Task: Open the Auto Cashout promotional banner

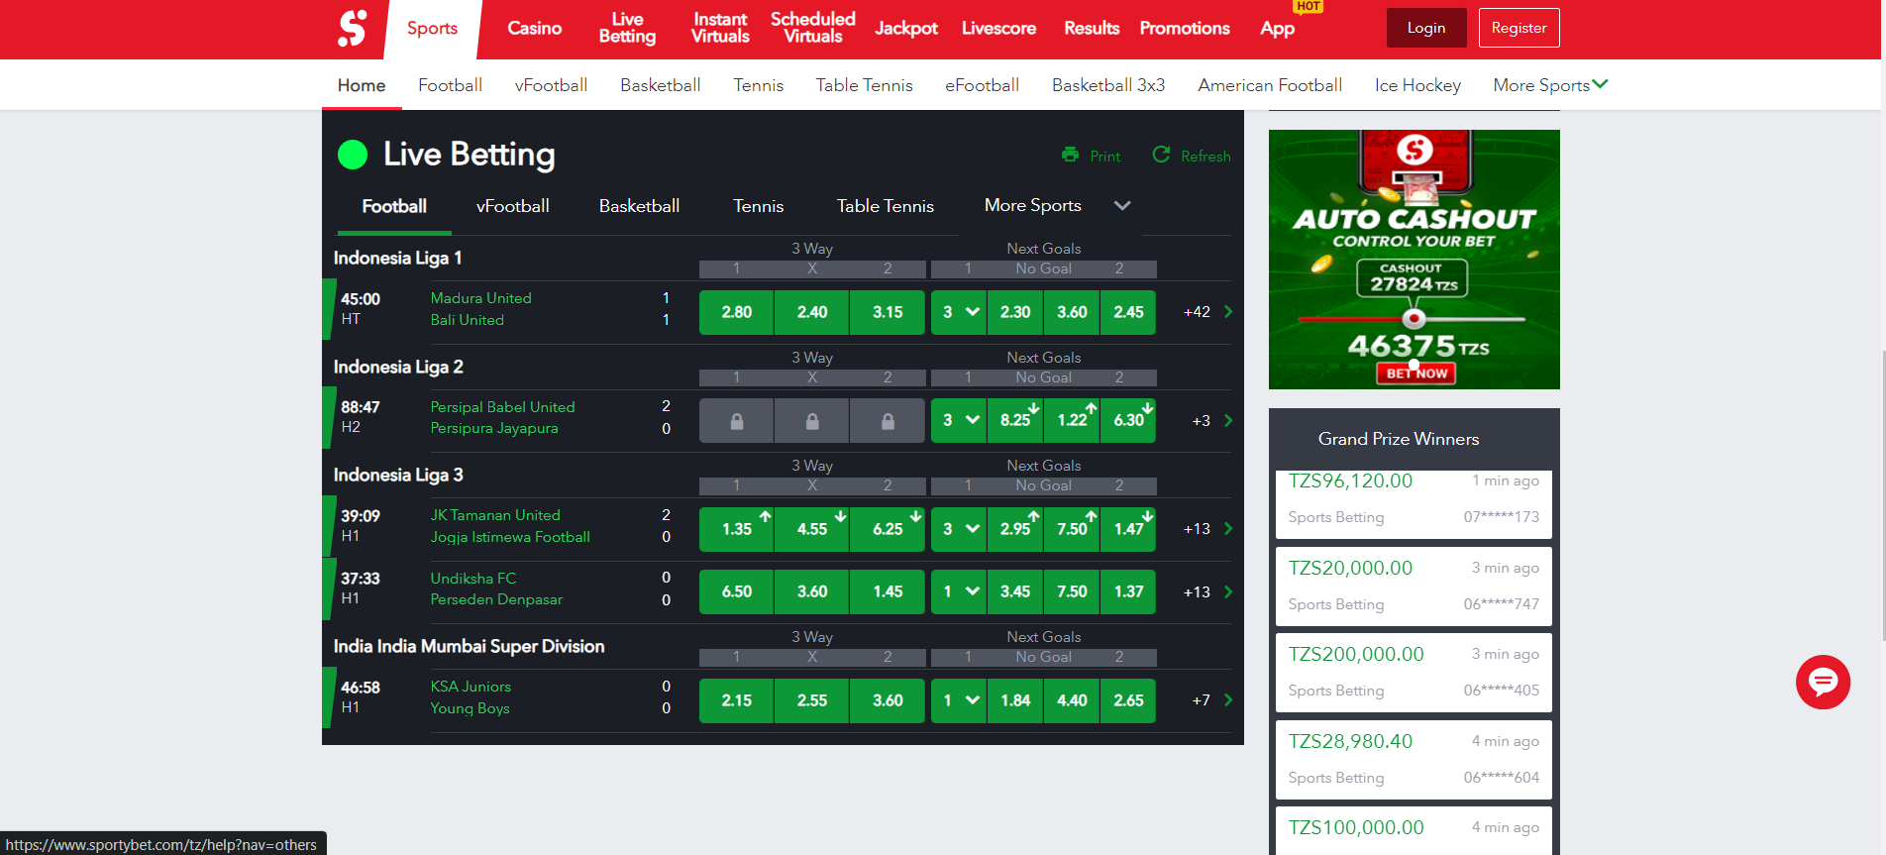Action: tap(1414, 260)
